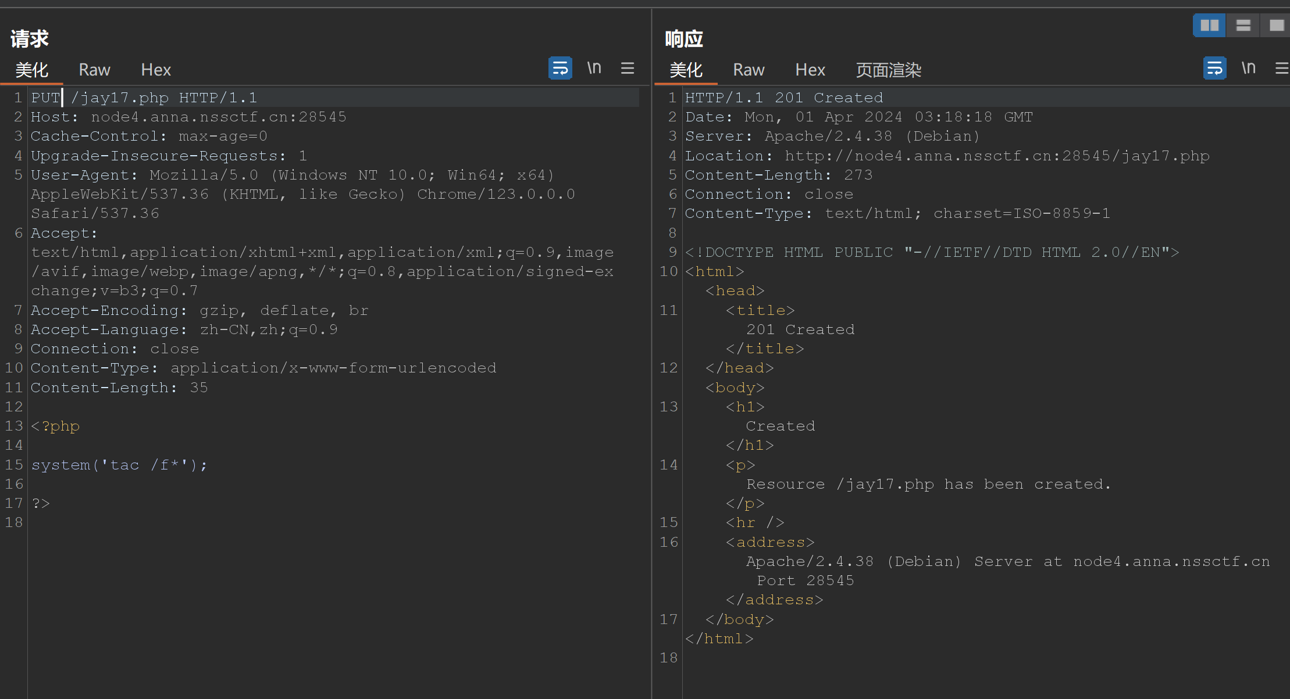
Task: Click the 请求 panel heading
Action: coord(29,39)
